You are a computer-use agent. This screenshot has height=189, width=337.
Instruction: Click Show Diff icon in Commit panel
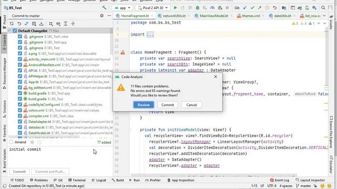coord(26,24)
